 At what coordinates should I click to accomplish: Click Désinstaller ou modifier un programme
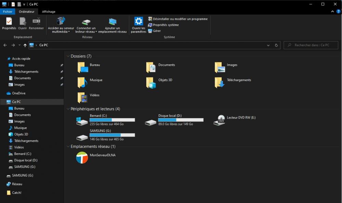(178, 19)
